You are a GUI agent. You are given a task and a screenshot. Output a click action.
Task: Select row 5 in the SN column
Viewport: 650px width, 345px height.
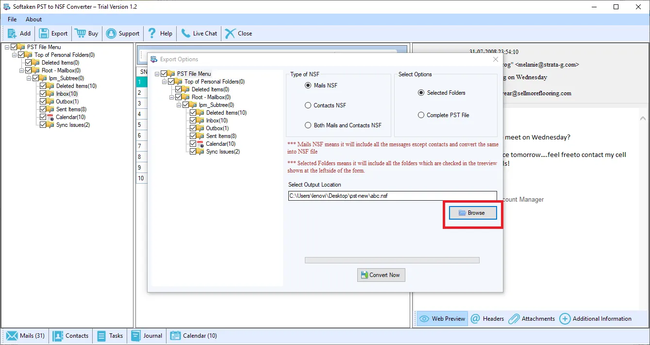pos(142,125)
